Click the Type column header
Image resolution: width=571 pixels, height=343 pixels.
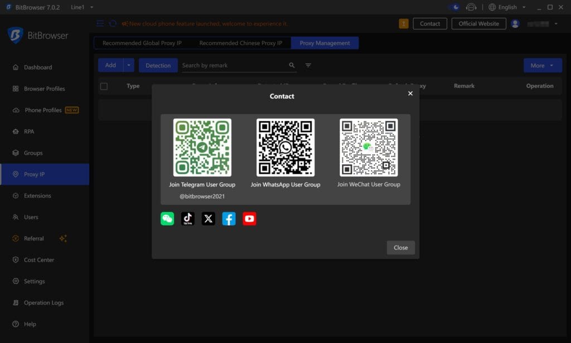[133, 86]
